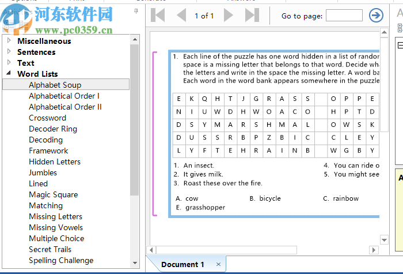Screen dimensions: 403x274
Task: Close the Document 1 tab
Action: (x=218, y=264)
